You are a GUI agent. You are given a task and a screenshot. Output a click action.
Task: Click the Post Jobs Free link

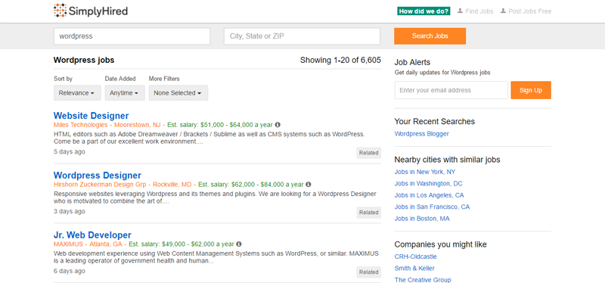[x=530, y=11]
